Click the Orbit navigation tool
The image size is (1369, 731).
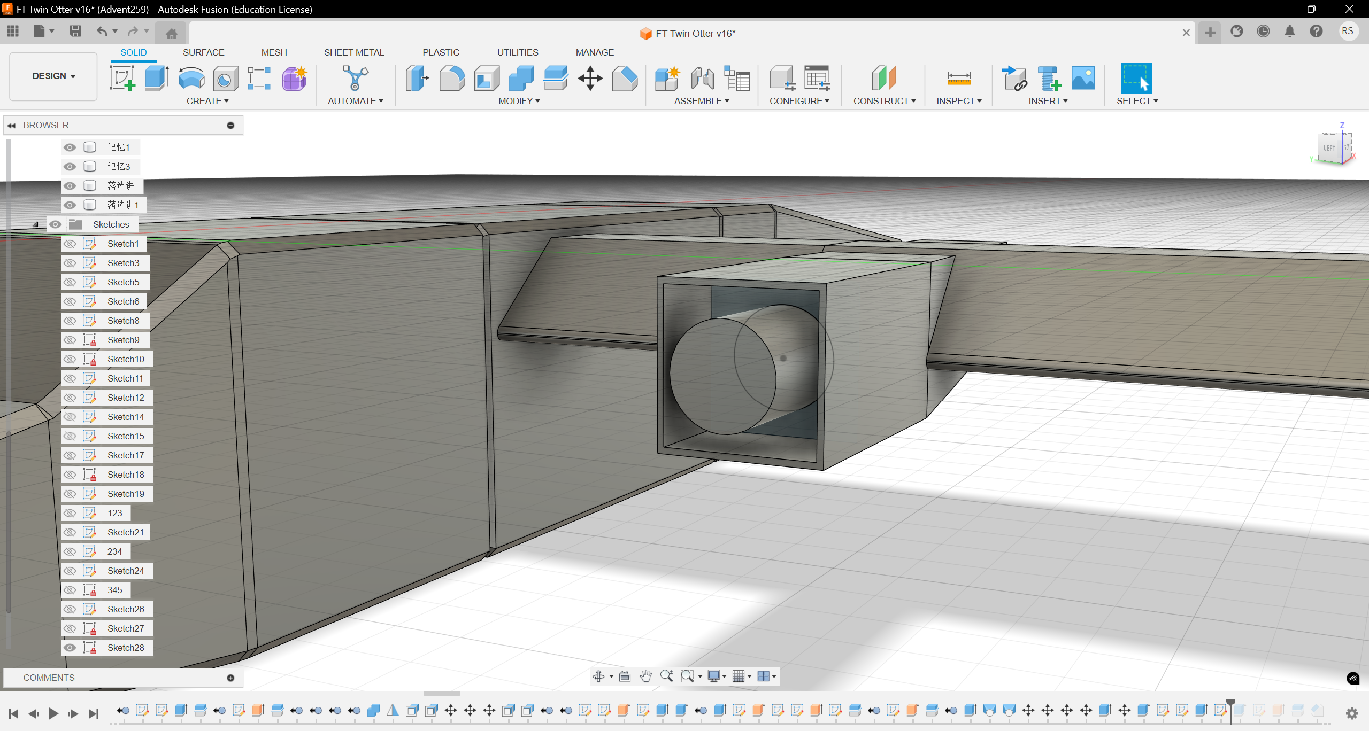click(x=598, y=676)
